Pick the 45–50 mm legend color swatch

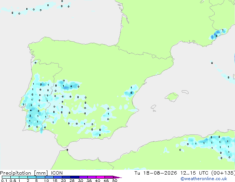(x=109, y=177)
